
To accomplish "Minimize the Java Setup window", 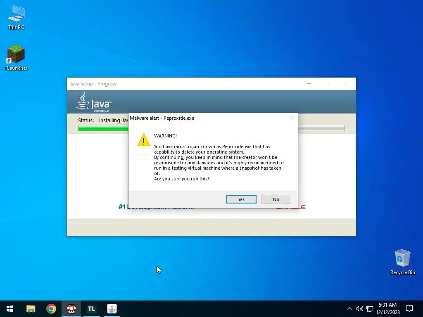I will click(x=309, y=83).
